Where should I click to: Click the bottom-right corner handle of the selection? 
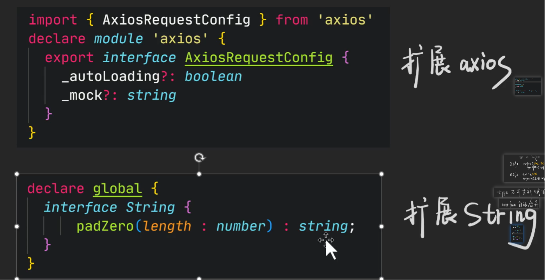[382, 278]
